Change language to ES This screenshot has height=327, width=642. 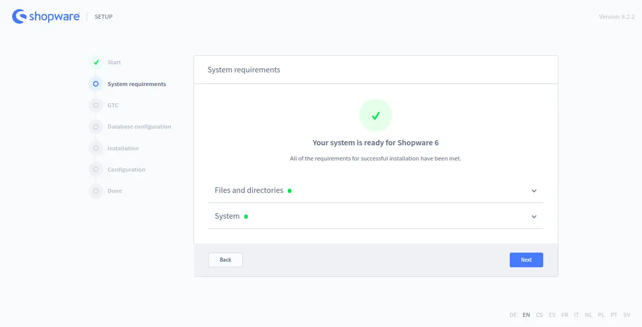tap(552, 315)
